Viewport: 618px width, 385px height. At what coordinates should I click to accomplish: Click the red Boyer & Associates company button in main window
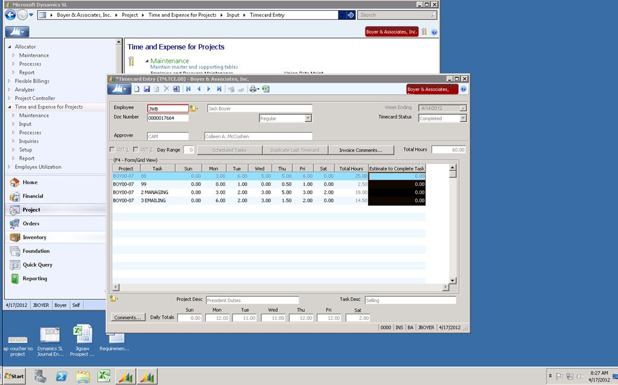coord(392,32)
